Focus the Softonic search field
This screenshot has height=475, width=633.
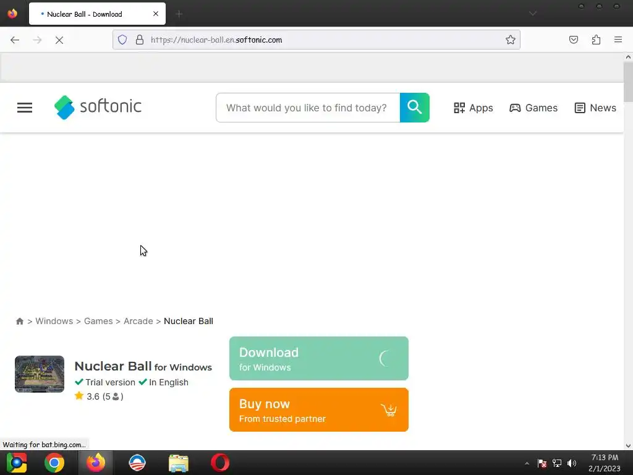click(x=308, y=108)
